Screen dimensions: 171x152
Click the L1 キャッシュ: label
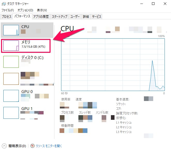tap(124, 123)
